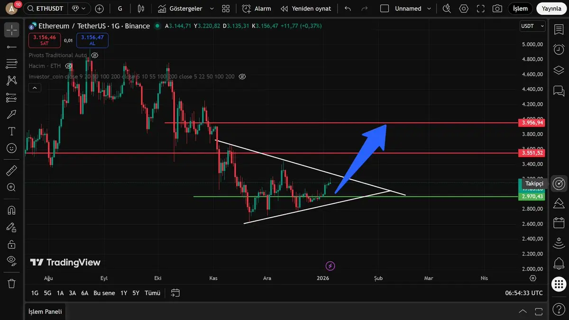Screen dimensions: 569x320
Task: Select the 6A date range
Action: pyautogui.click(x=85, y=293)
